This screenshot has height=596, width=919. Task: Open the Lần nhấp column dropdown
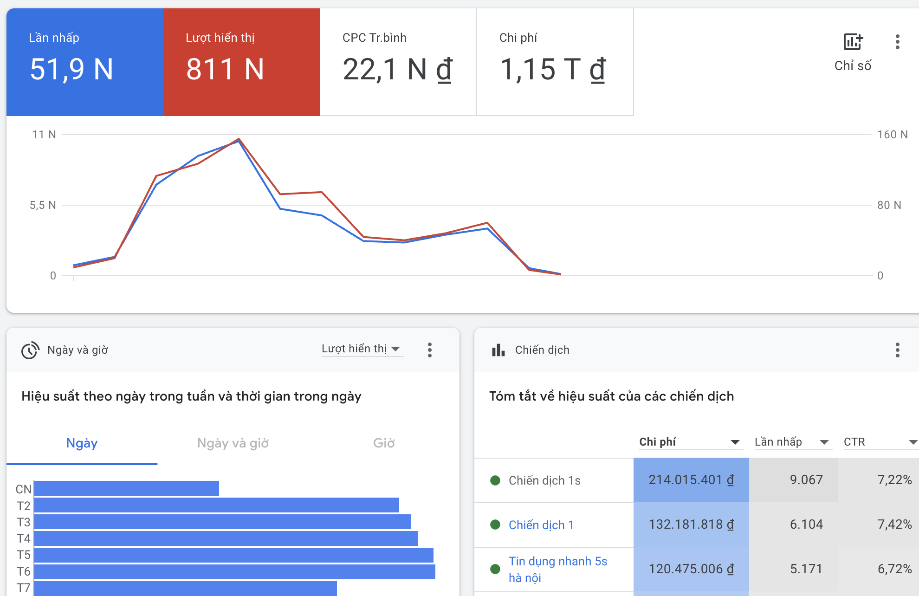coord(824,442)
